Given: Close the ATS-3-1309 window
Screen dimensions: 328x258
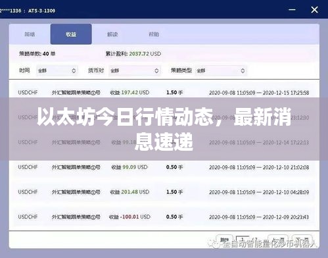Looking at the screenshot, I should pos(314,10).
